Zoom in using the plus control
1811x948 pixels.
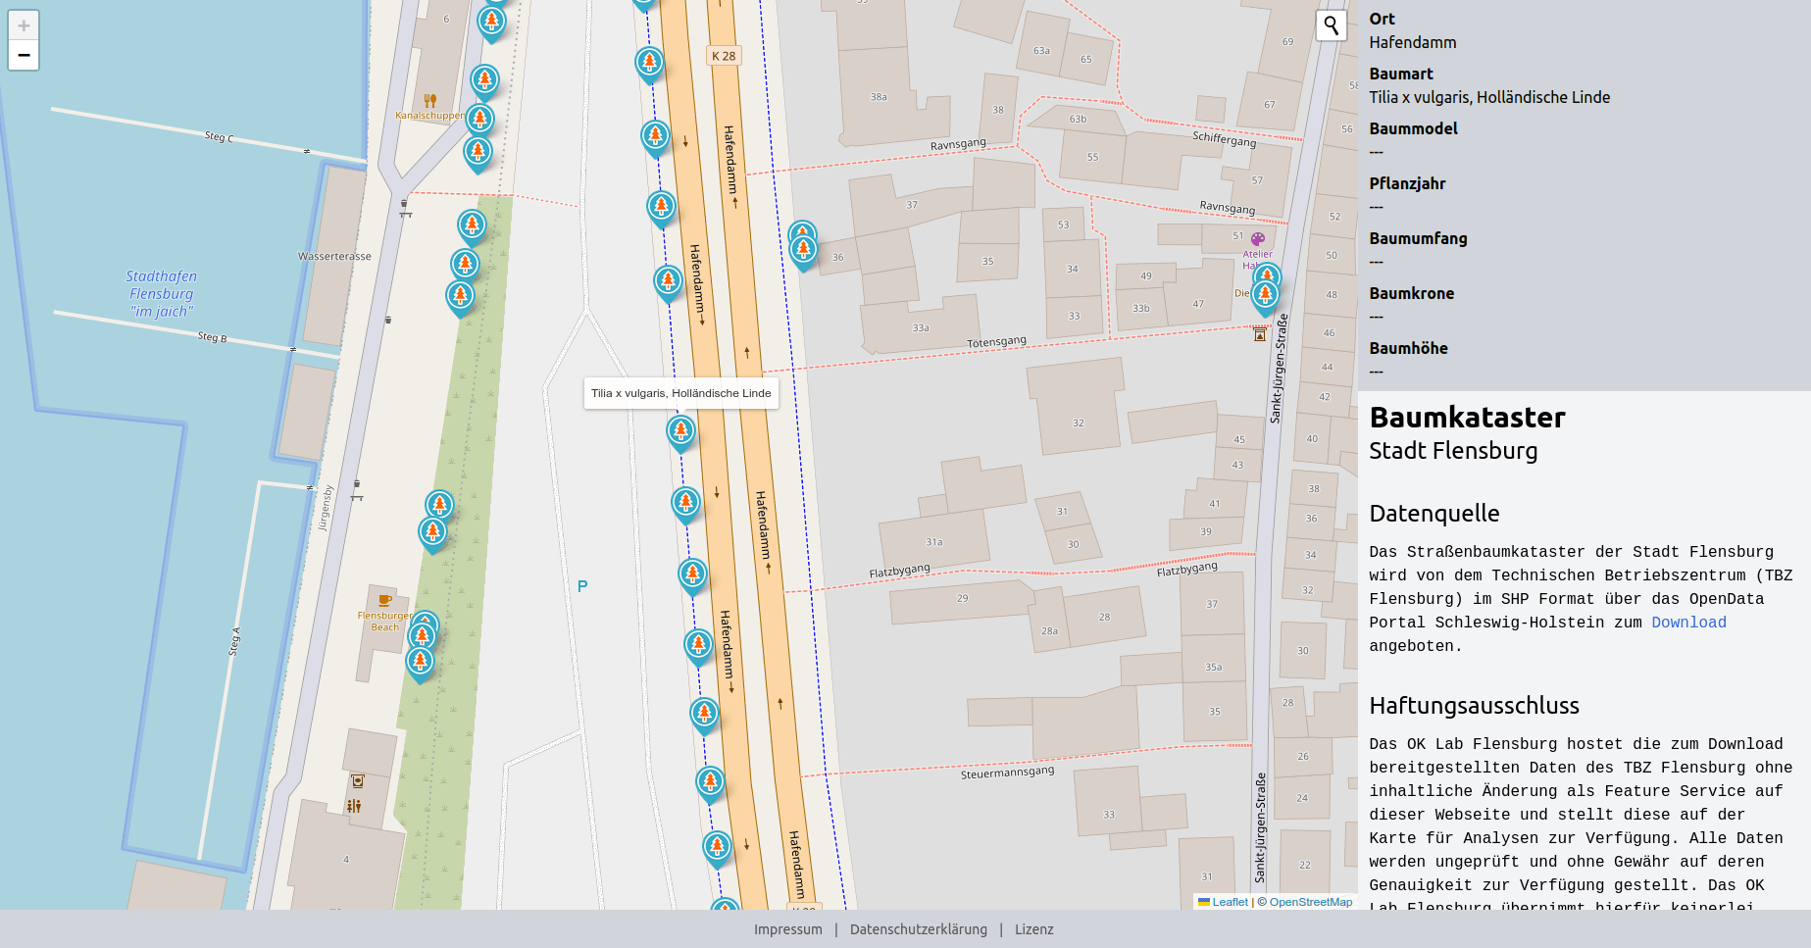tap(23, 27)
